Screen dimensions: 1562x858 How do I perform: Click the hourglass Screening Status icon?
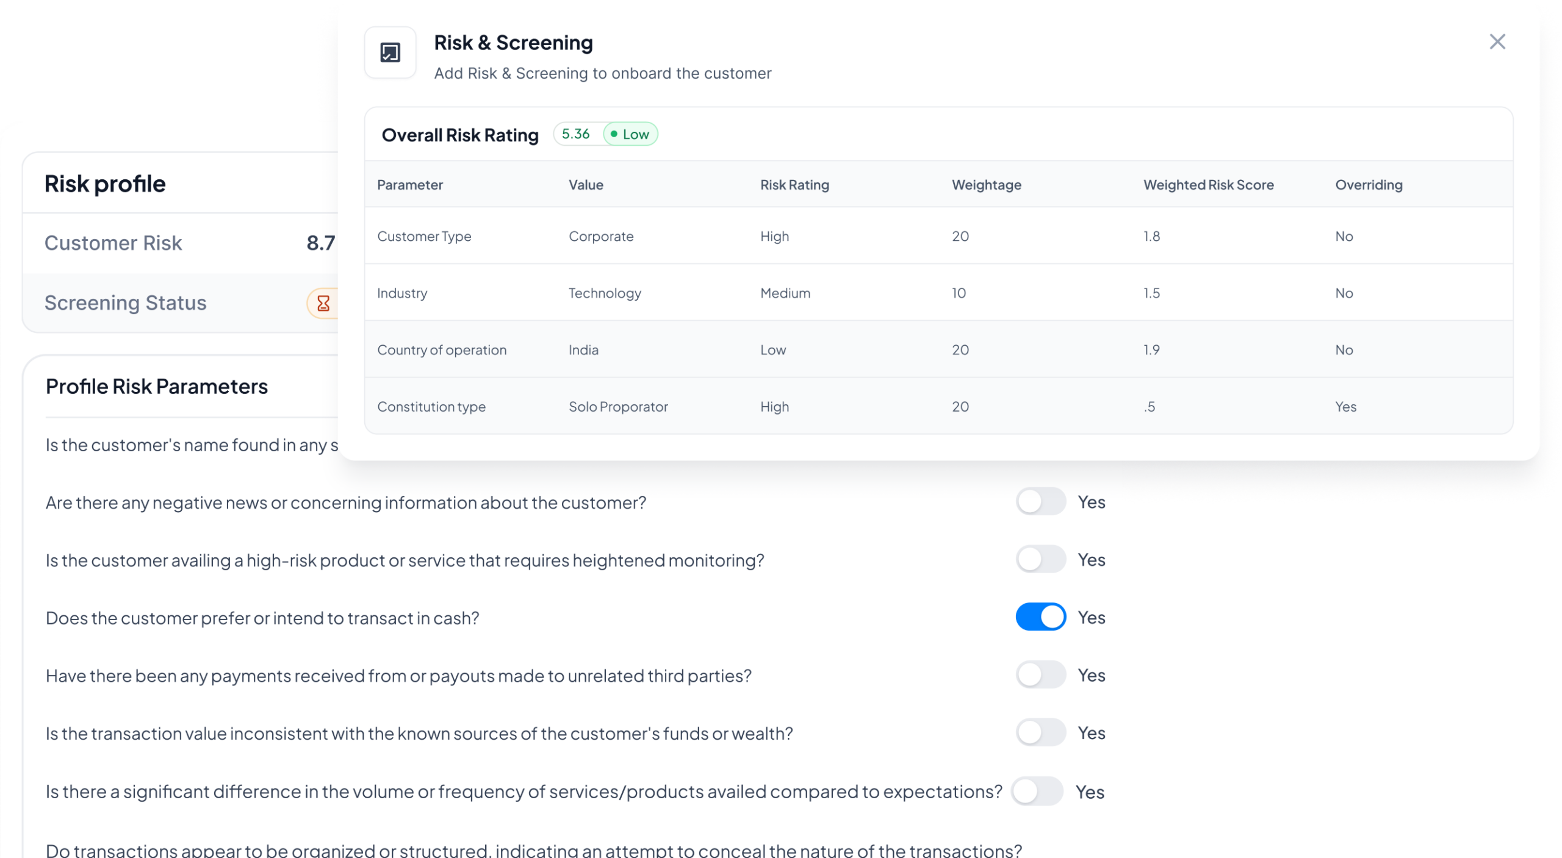point(323,303)
